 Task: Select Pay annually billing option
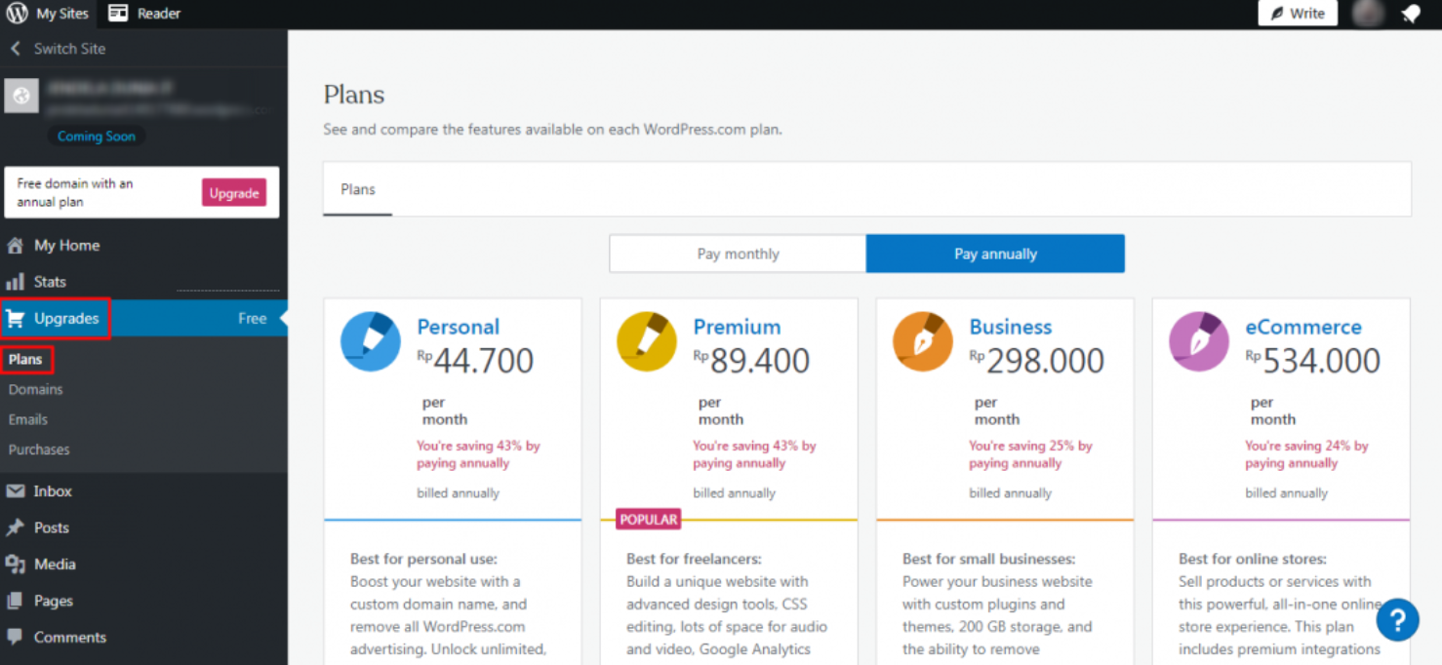pyautogui.click(x=995, y=254)
